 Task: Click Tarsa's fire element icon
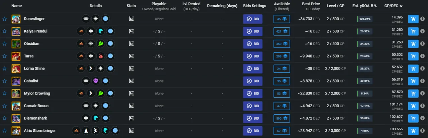pyautogui.click(x=101, y=56)
